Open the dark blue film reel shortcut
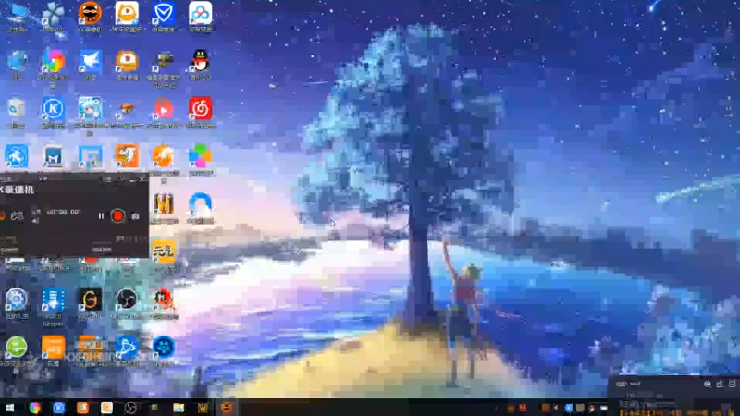 (164, 348)
